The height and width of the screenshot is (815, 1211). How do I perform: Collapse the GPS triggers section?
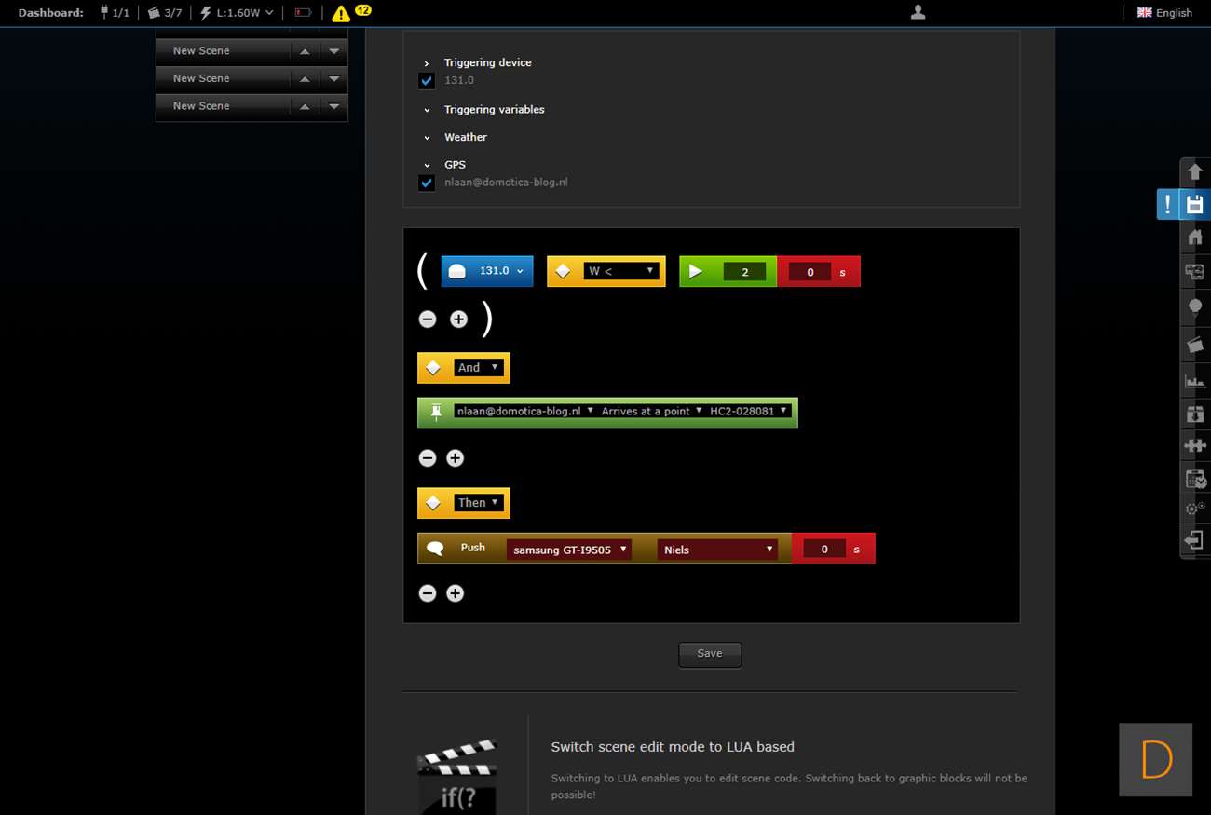(427, 165)
